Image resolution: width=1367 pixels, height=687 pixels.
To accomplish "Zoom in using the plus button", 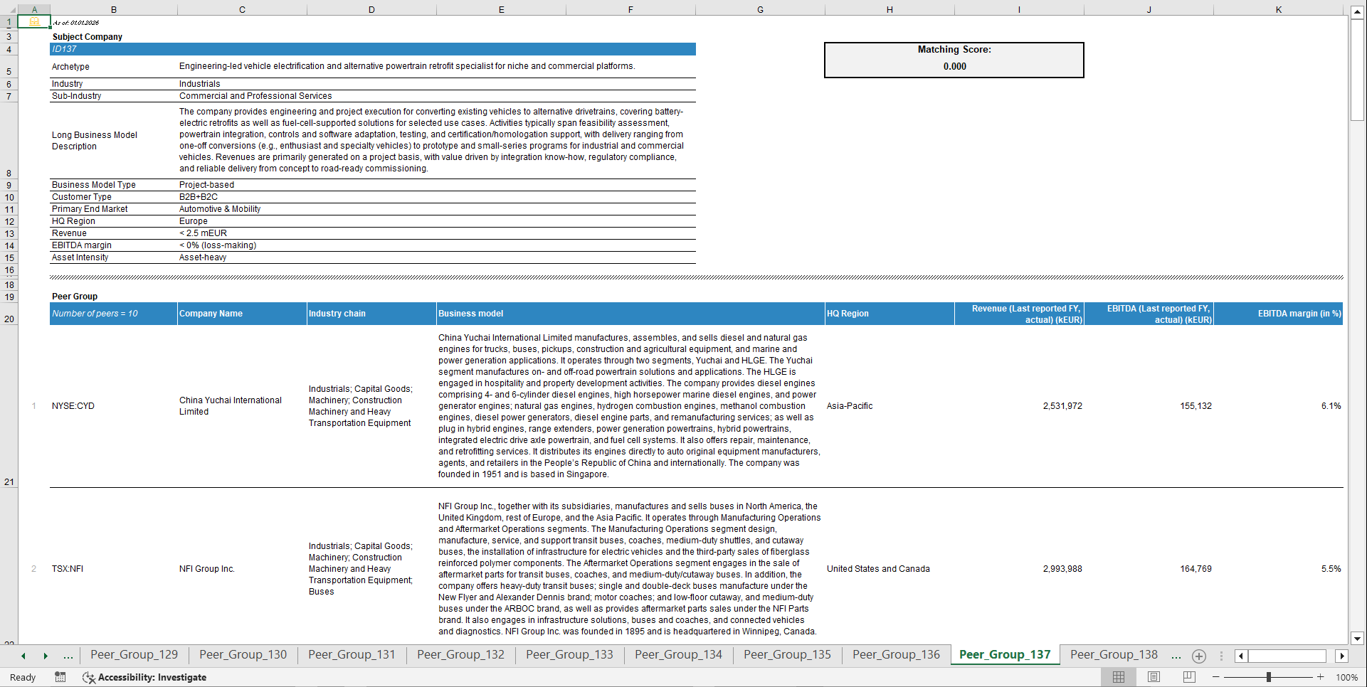I will pyautogui.click(x=1321, y=677).
